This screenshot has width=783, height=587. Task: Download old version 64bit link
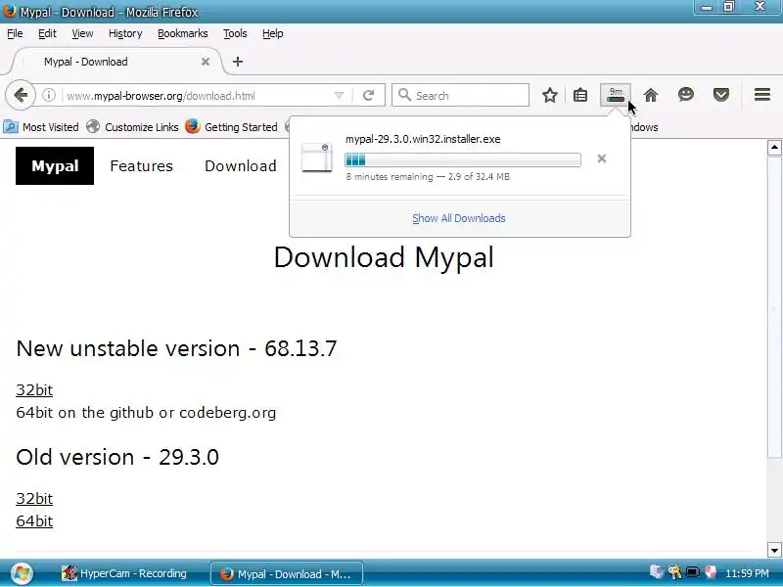coord(34,521)
